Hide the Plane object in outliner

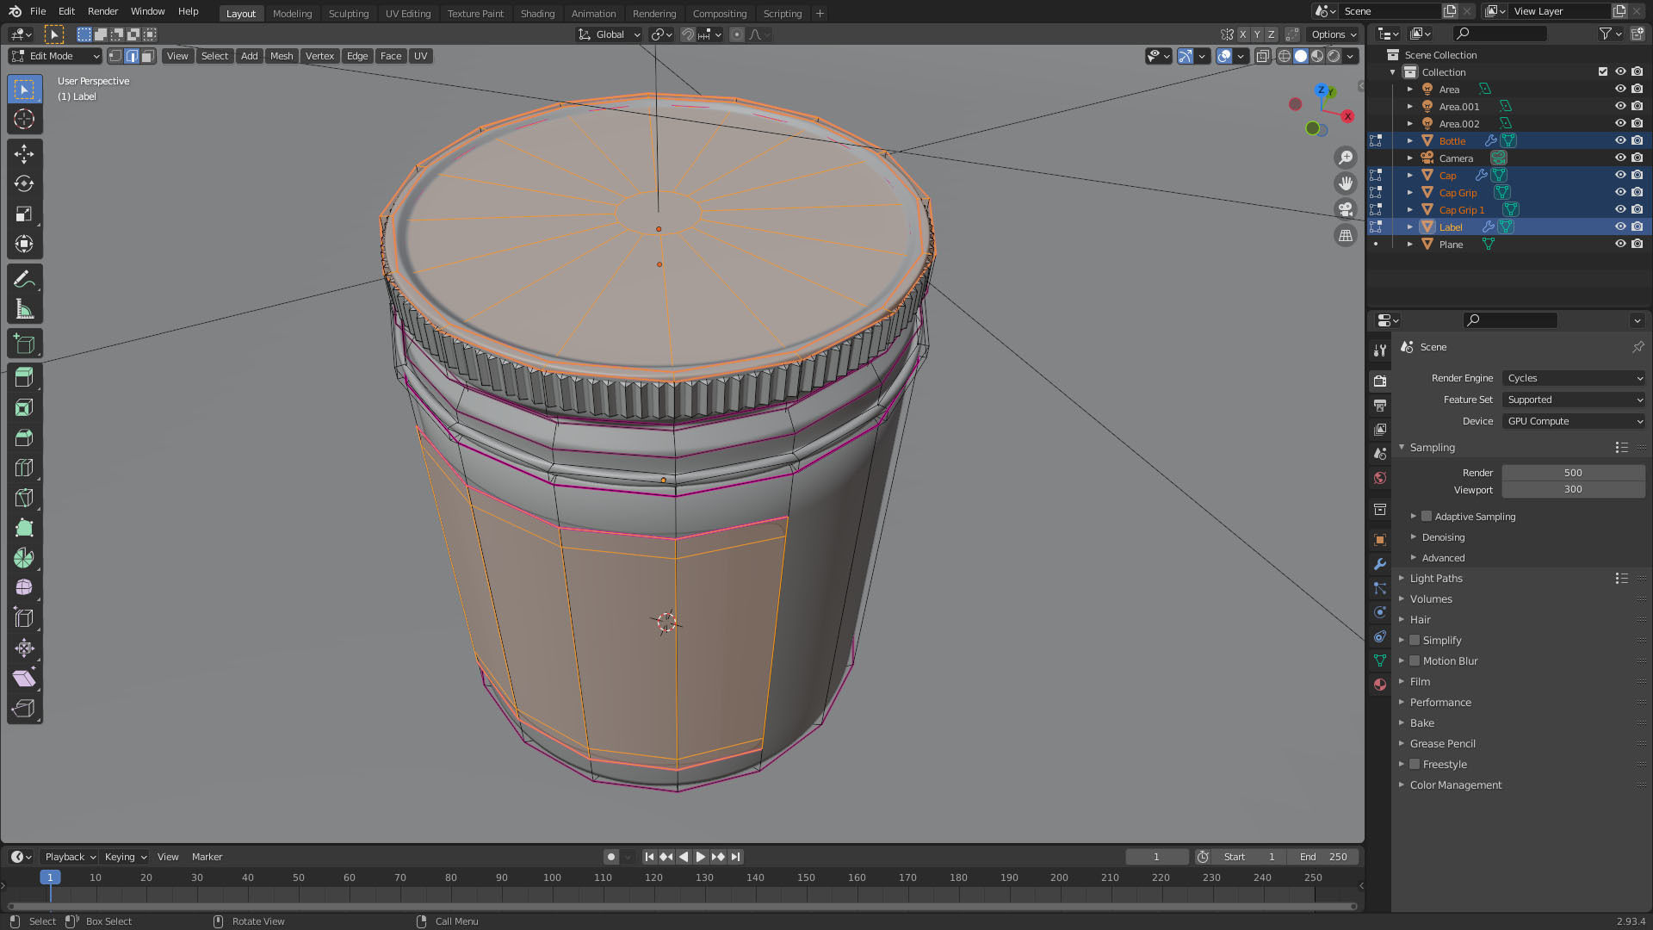click(x=1619, y=245)
